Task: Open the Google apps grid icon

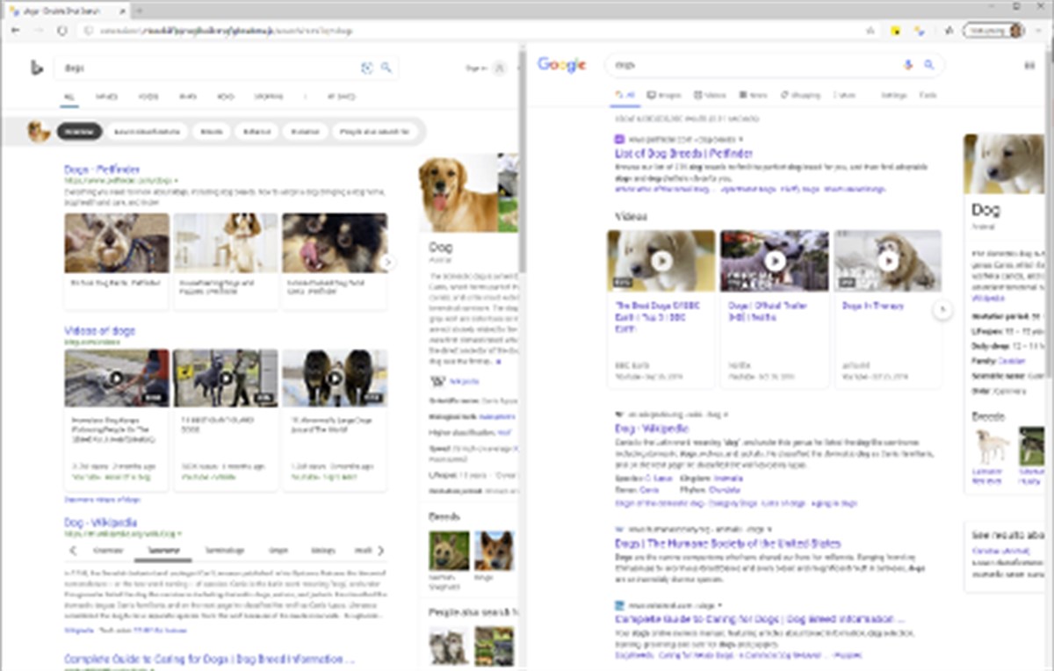Action: [1030, 65]
